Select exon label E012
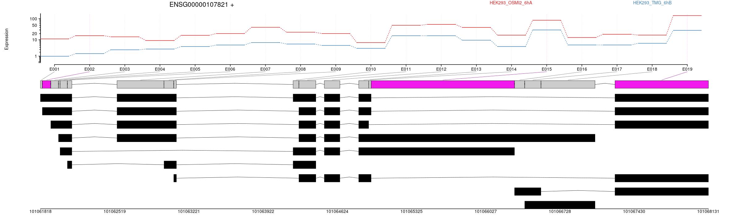 coord(441,69)
